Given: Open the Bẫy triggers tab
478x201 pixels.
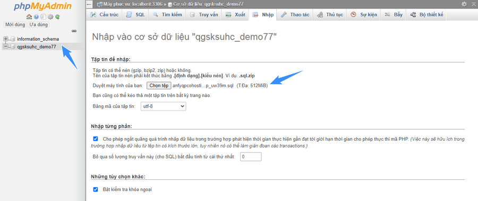Looking at the screenshot, I should click(x=394, y=15).
